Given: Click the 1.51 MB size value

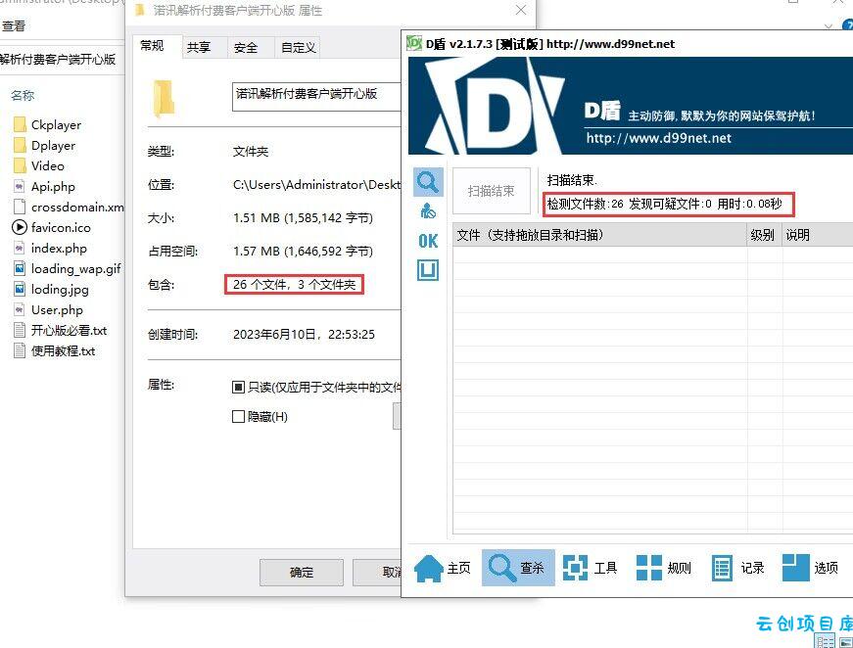Looking at the screenshot, I should (x=303, y=218).
